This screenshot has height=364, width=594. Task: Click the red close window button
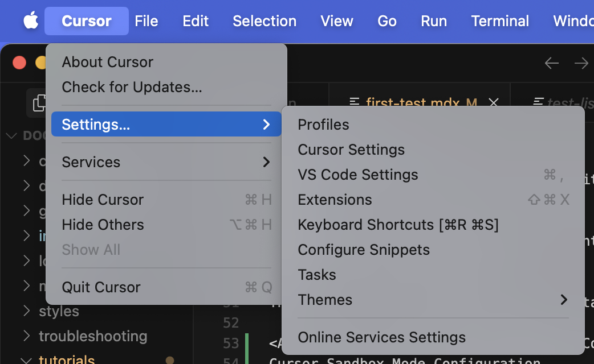[19, 63]
